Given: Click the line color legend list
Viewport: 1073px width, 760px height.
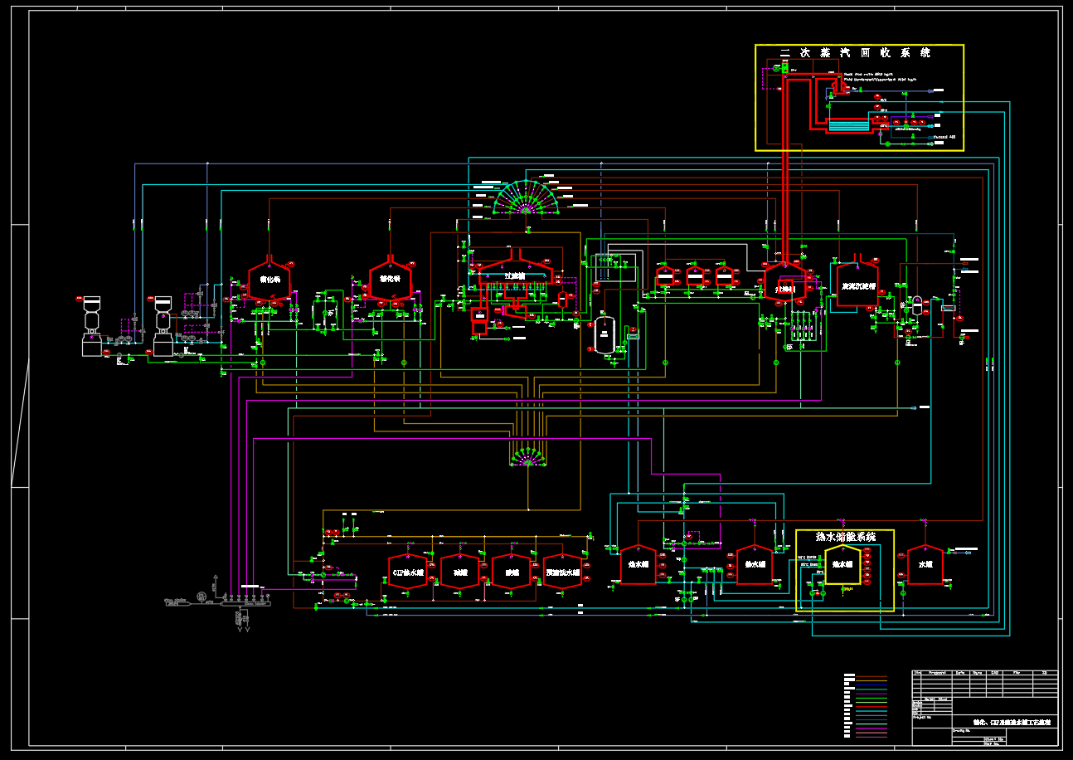Looking at the screenshot, I should tap(865, 706).
